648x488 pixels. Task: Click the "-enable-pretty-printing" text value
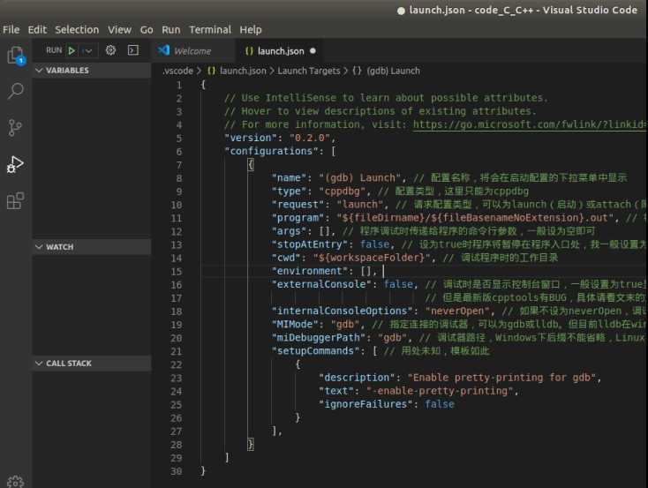tap(440, 391)
